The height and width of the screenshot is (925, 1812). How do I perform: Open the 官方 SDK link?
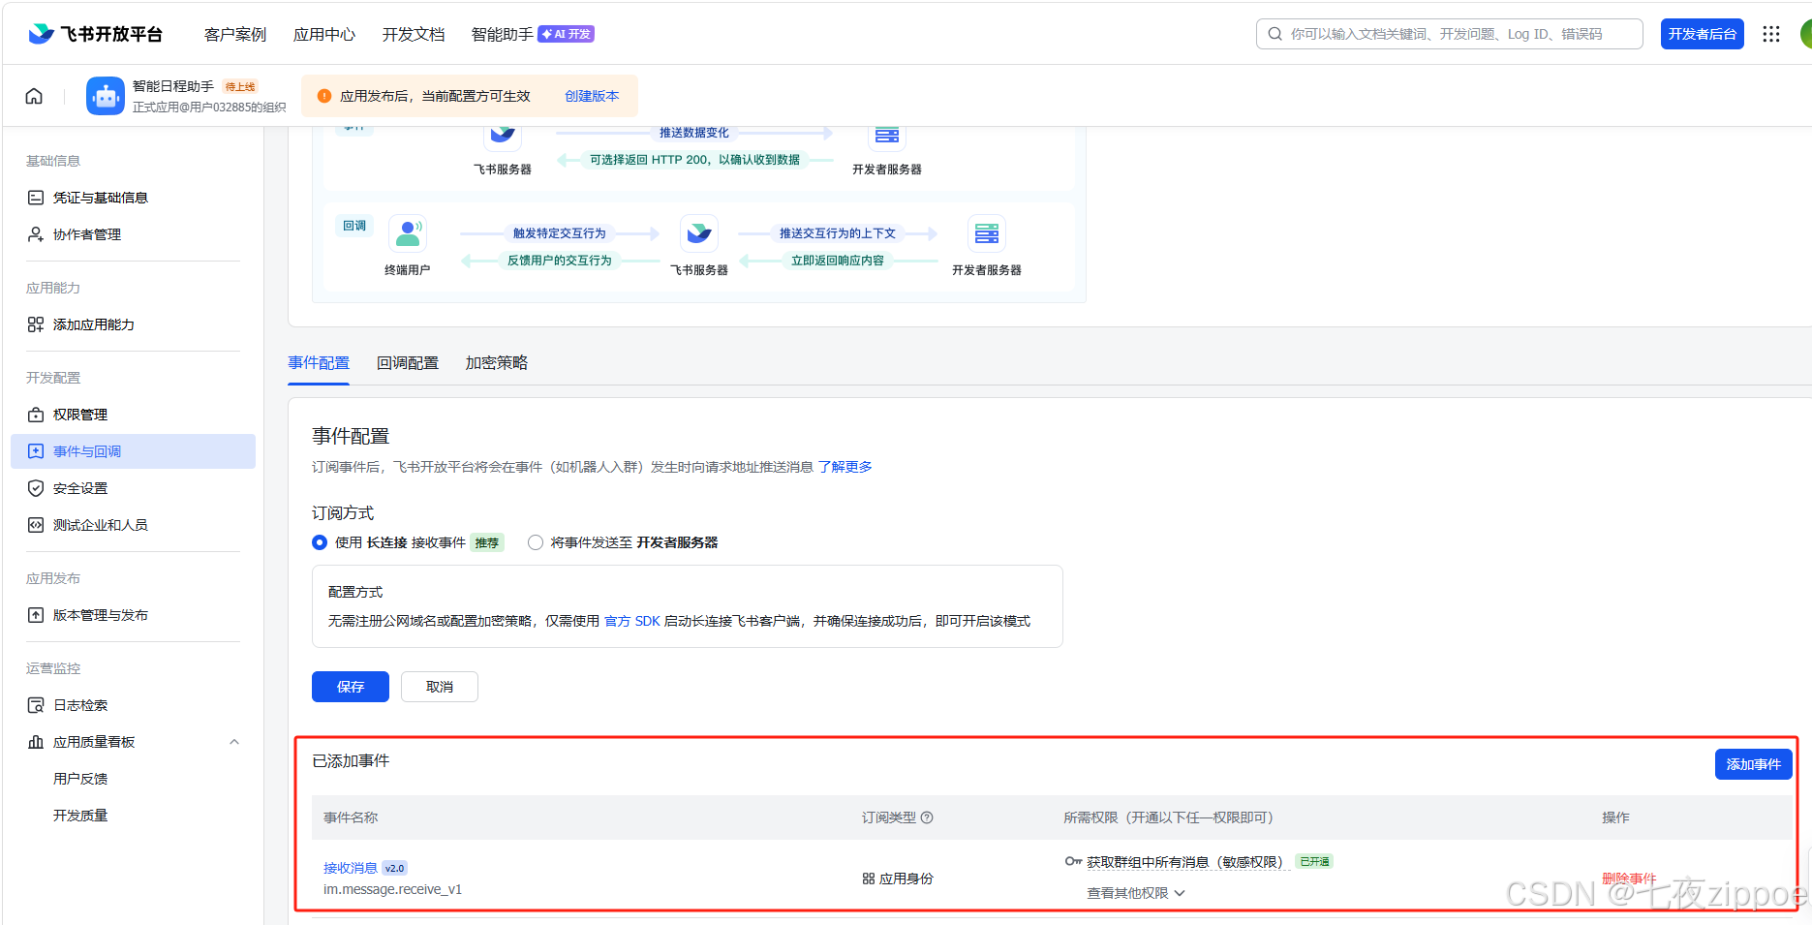click(x=632, y=621)
